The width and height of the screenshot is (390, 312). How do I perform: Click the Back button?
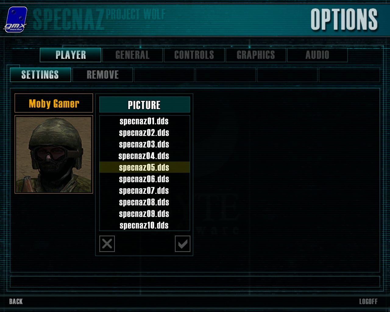pyautogui.click(x=16, y=301)
